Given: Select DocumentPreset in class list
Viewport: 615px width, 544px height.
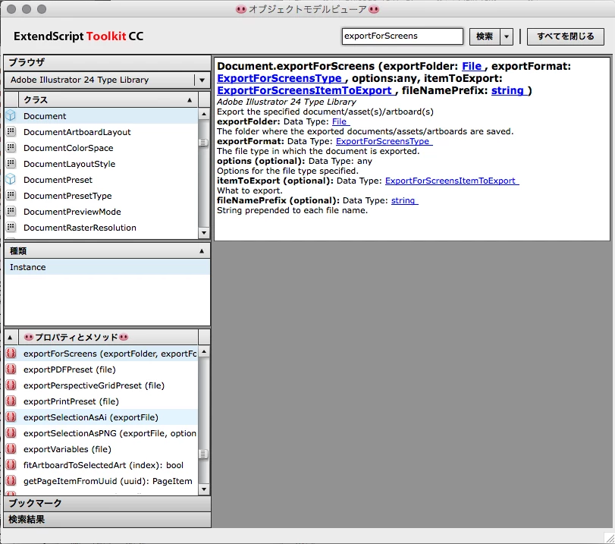Looking at the screenshot, I should pyautogui.click(x=101, y=180).
